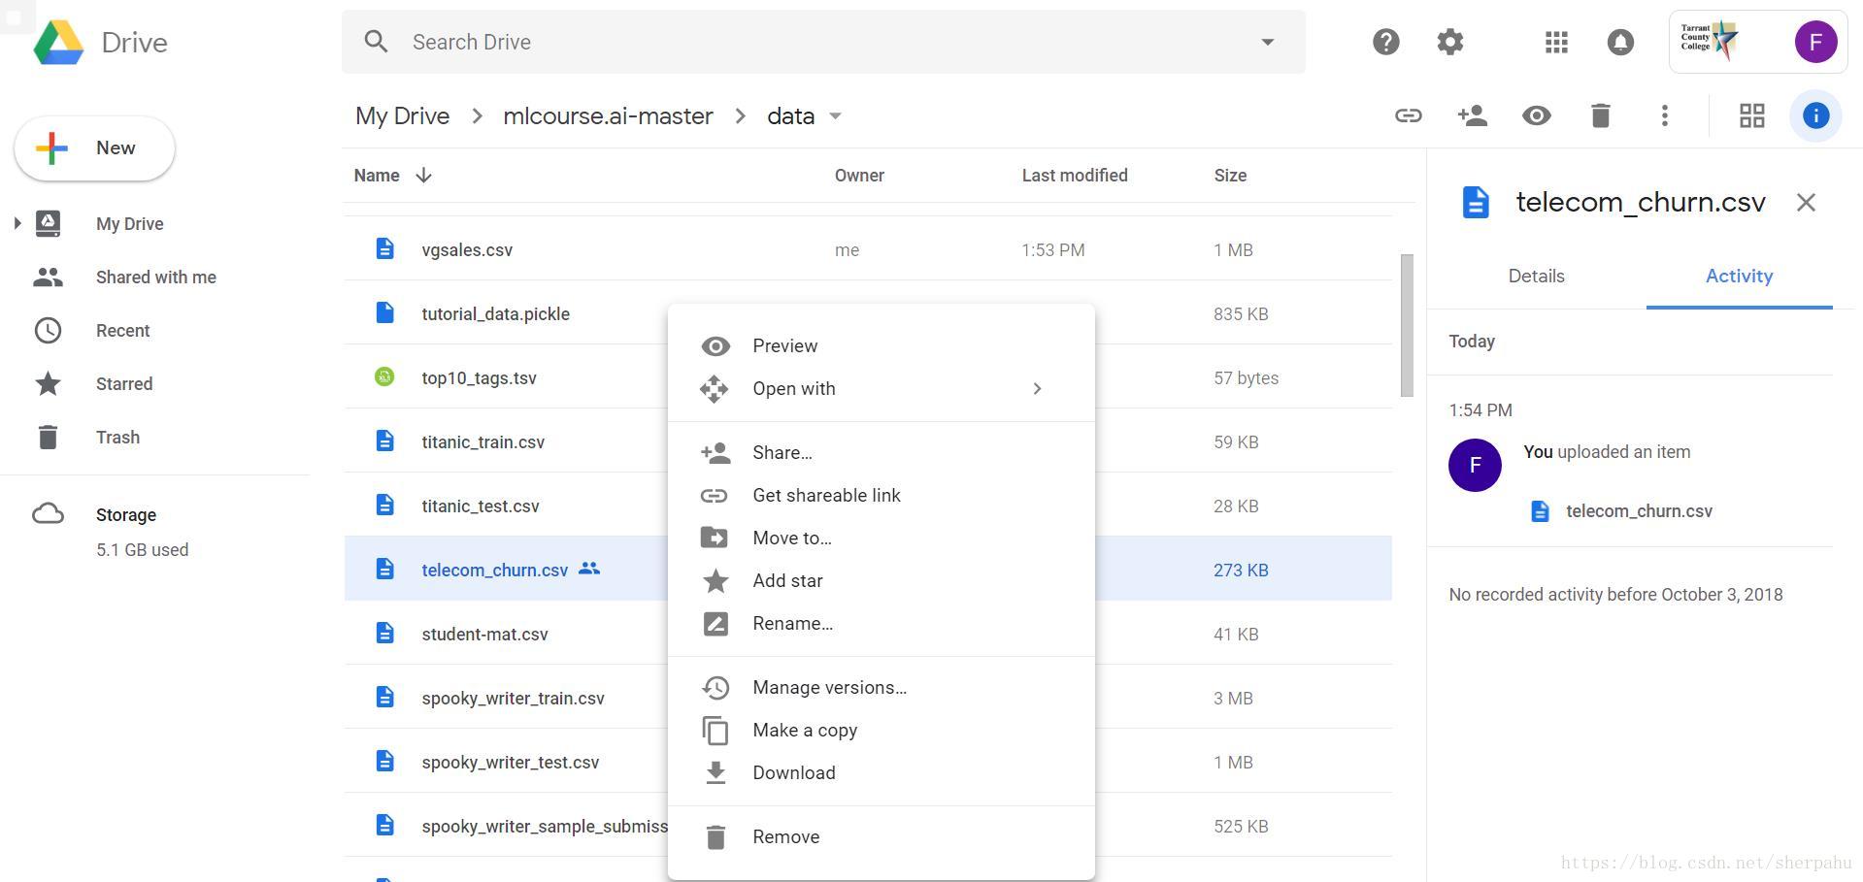Click the shared people icon on telecom_churn.csv
Screen dimensions: 1863x882
pos(589,569)
